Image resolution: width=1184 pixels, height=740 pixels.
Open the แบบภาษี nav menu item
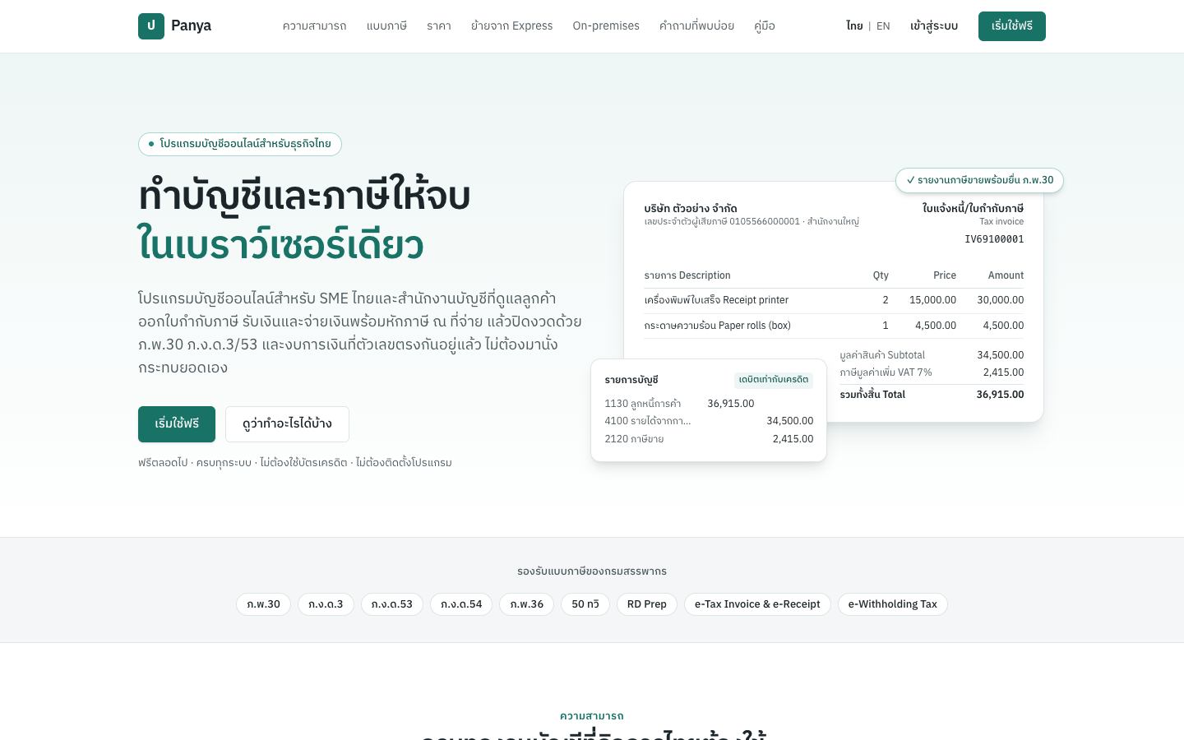(x=386, y=26)
